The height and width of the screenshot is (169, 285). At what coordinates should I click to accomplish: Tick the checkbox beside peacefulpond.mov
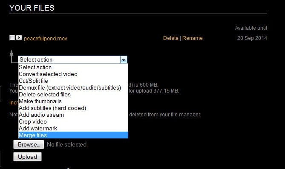tap(12, 38)
